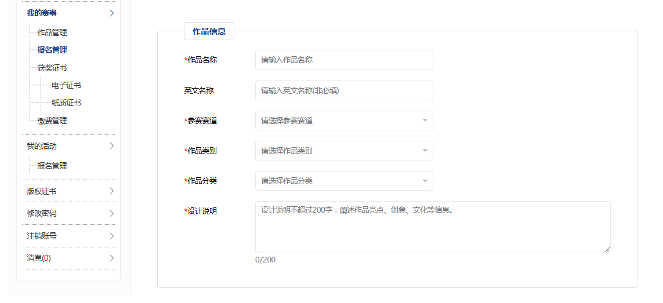Screen dimensions: 663x303
Task: Grab the 设计说明 textarea resize handle
Action: click(x=607, y=250)
